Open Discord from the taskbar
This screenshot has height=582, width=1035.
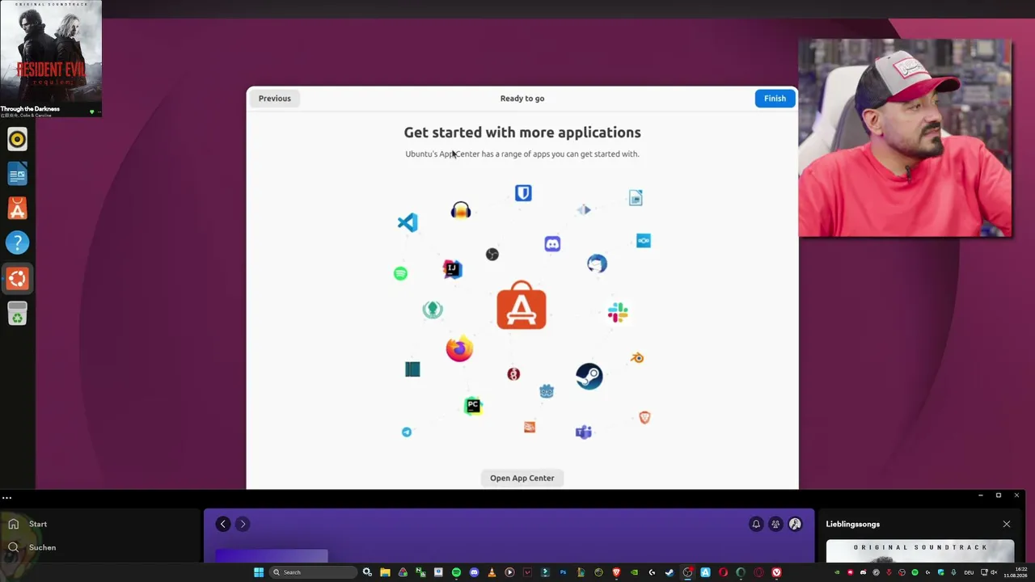coord(474,572)
